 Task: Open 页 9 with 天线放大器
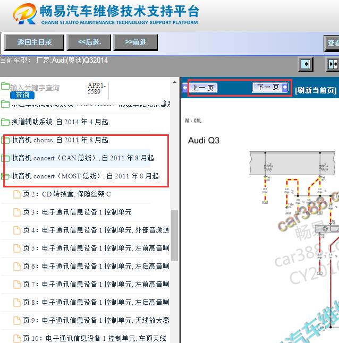pos(96,320)
